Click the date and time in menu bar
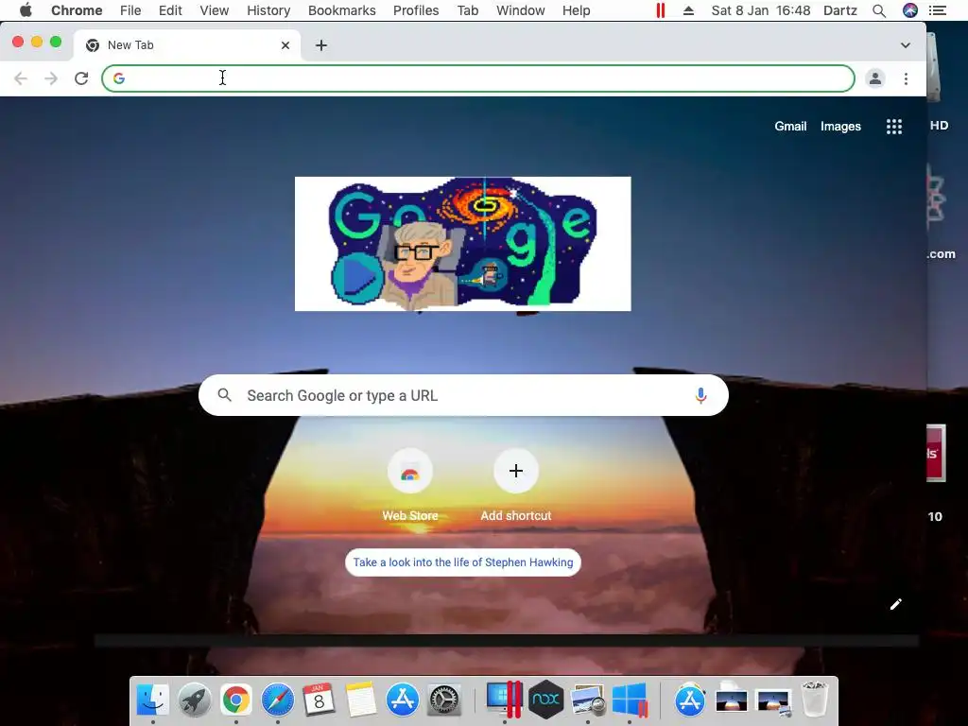Viewport: 968px width, 726px height. (x=761, y=10)
